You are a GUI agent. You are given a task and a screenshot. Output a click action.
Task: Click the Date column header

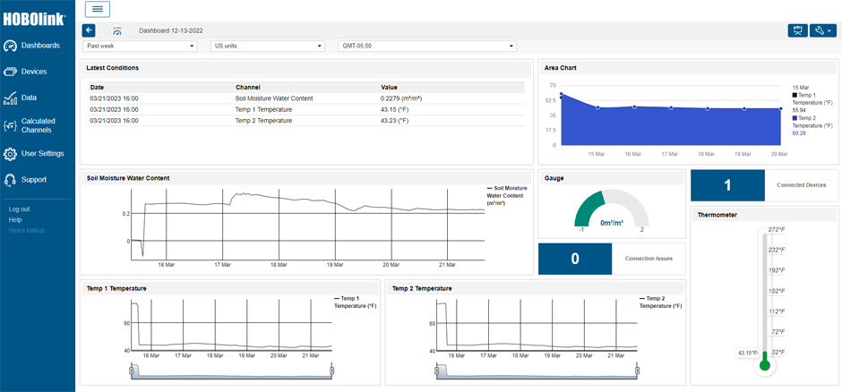point(98,87)
